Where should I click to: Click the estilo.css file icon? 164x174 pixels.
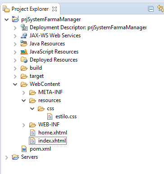[x=50, y=116]
